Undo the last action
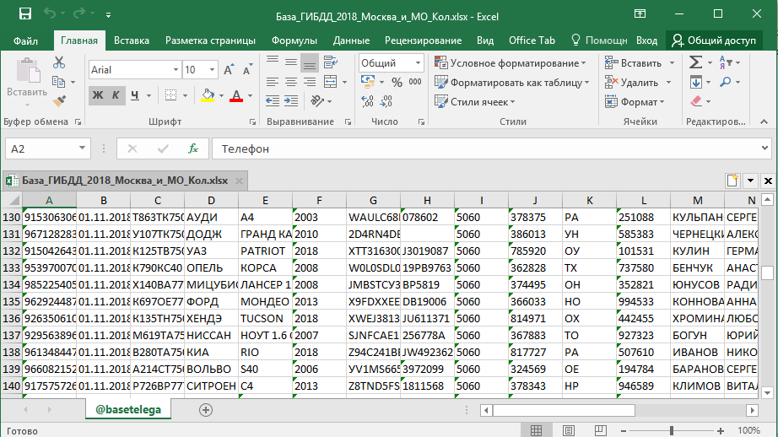 pos(50,13)
